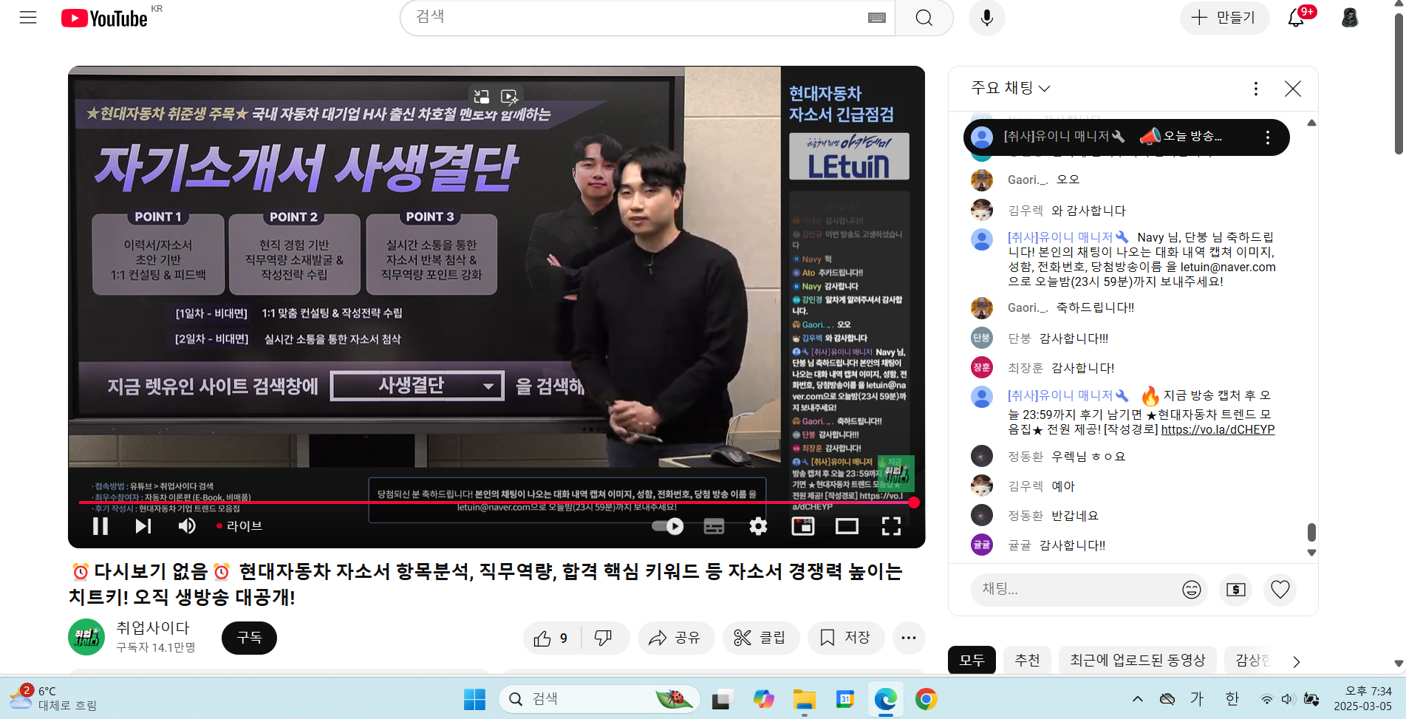Send a heart reaction in chat
This screenshot has width=1406, height=719.
tap(1280, 589)
